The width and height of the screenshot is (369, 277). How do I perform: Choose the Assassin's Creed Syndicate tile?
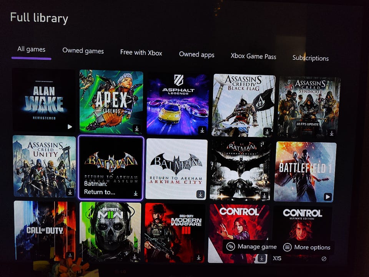(309, 107)
